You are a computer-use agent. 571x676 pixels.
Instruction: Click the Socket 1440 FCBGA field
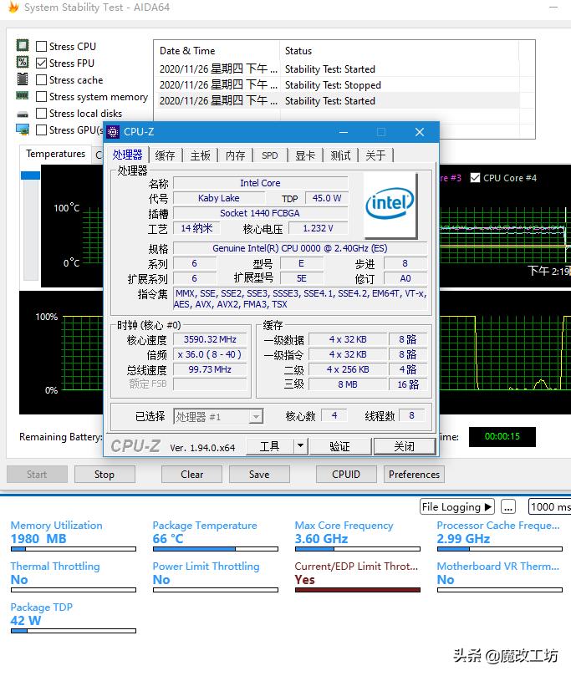point(260,213)
